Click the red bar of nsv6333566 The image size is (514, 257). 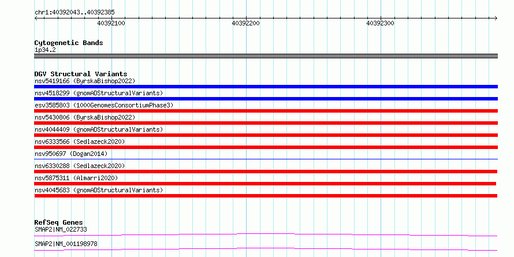[x=266, y=147]
